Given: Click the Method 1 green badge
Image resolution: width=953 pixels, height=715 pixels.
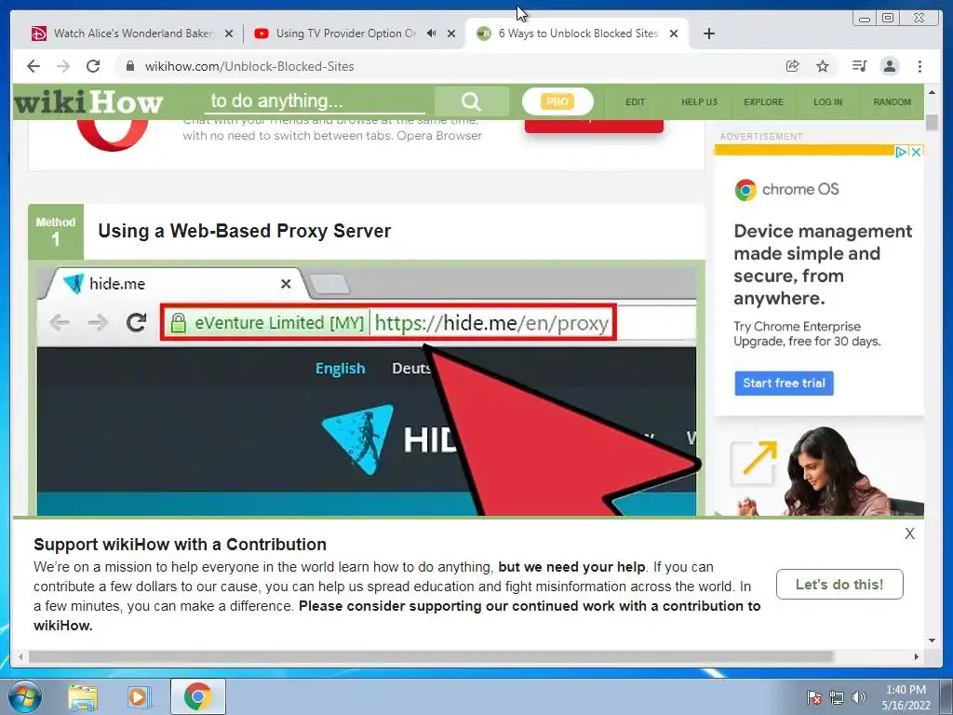Looking at the screenshot, I should [x=56, y=232].
